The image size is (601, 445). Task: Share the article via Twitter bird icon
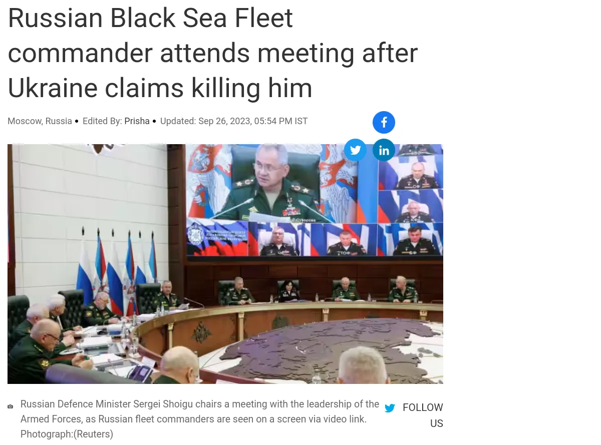[355, 150]
